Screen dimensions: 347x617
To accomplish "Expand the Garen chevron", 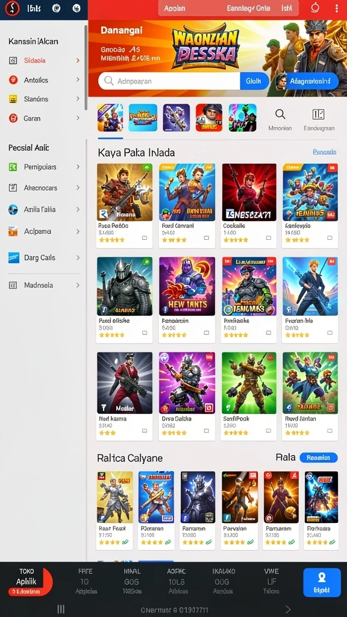I will (x=78, y=118).
